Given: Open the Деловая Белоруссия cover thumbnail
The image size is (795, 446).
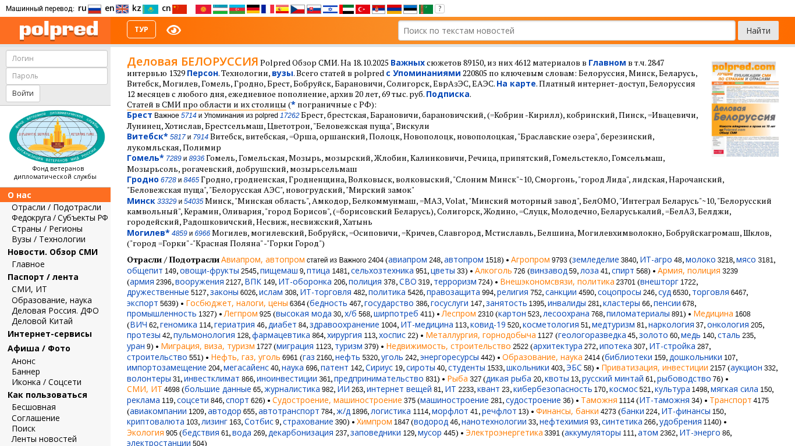Looking at the screenshot, I should (744, 109).
